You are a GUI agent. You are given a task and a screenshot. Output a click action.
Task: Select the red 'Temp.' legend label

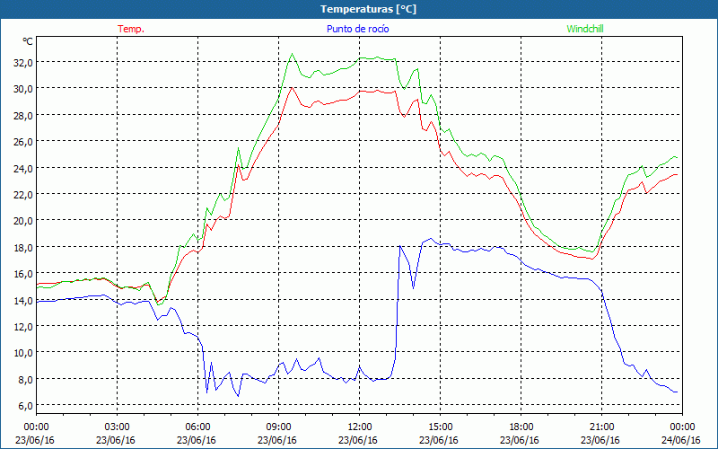tap(131, 29)
